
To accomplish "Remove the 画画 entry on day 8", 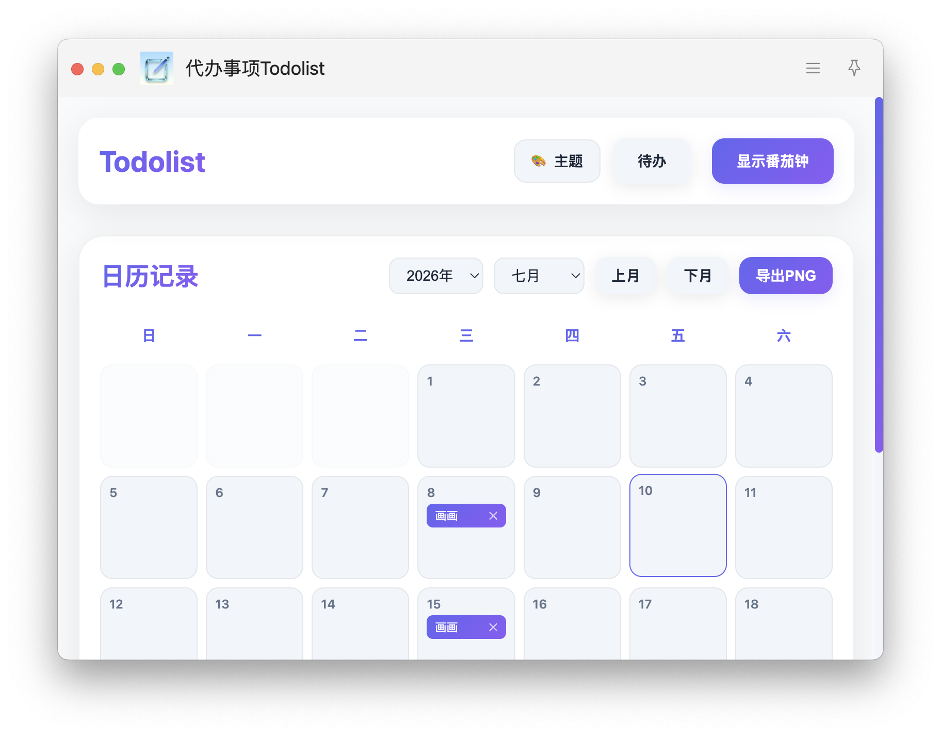I will 493,516.
